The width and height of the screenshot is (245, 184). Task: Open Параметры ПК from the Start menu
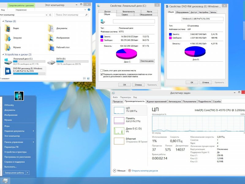pos(11,147)
